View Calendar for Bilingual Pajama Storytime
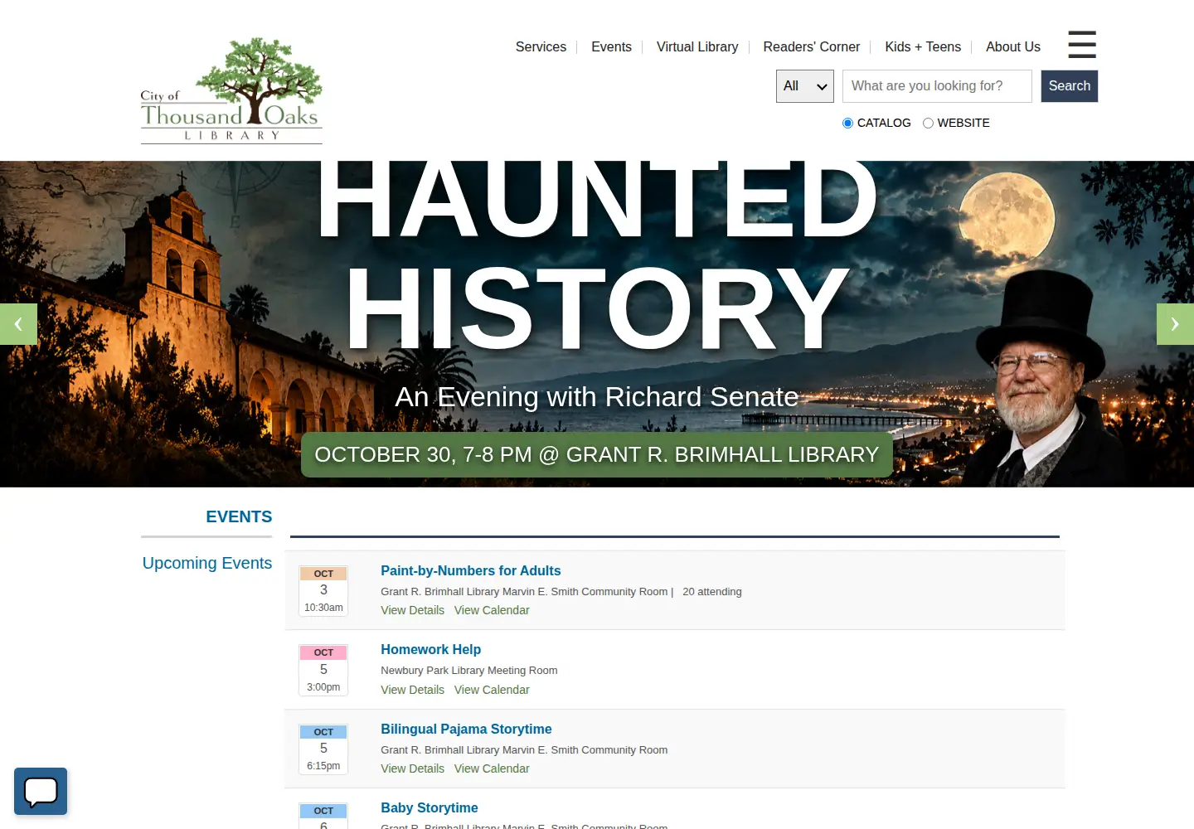This screenshot has width=1194, height=829. pyautogui.click(x=492, y=768)
